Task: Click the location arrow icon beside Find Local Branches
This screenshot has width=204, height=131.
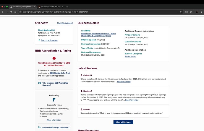Action: tap(39, 40)
